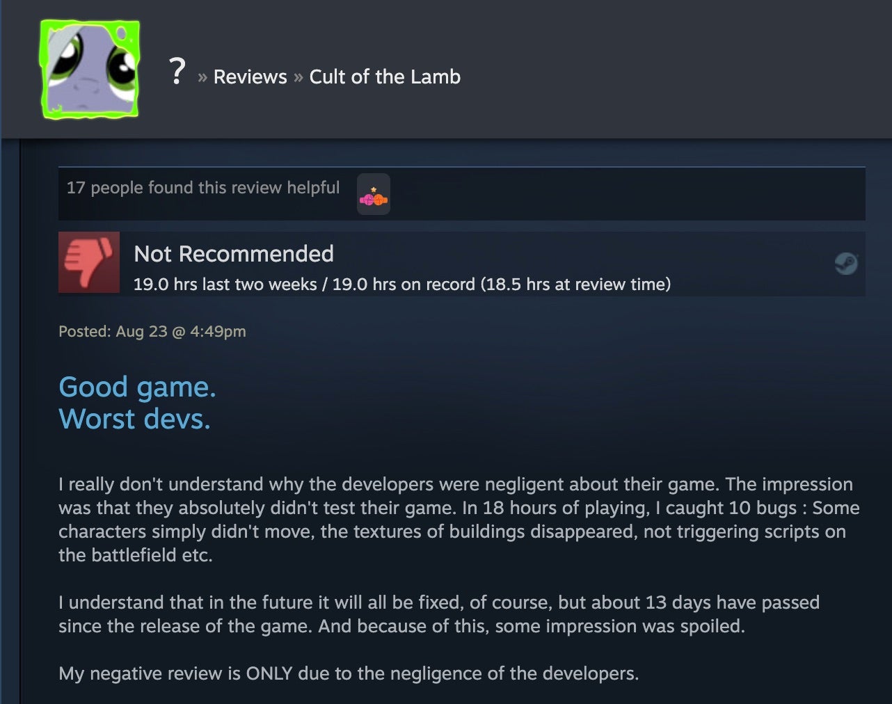Switch to the Reviews breadcrumb section

(x=250, y=77)
